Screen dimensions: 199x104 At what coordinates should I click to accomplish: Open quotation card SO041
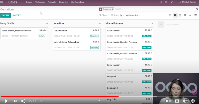pyautogui.click(x=24, y=33)
